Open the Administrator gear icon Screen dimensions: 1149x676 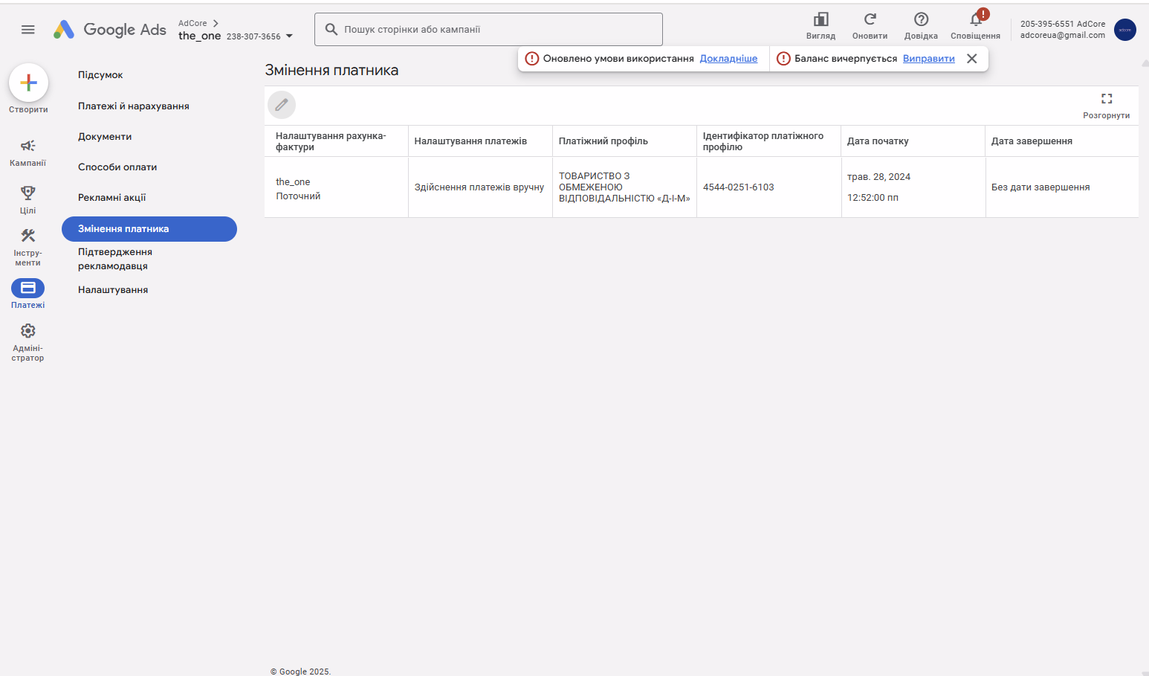(28, 331)
